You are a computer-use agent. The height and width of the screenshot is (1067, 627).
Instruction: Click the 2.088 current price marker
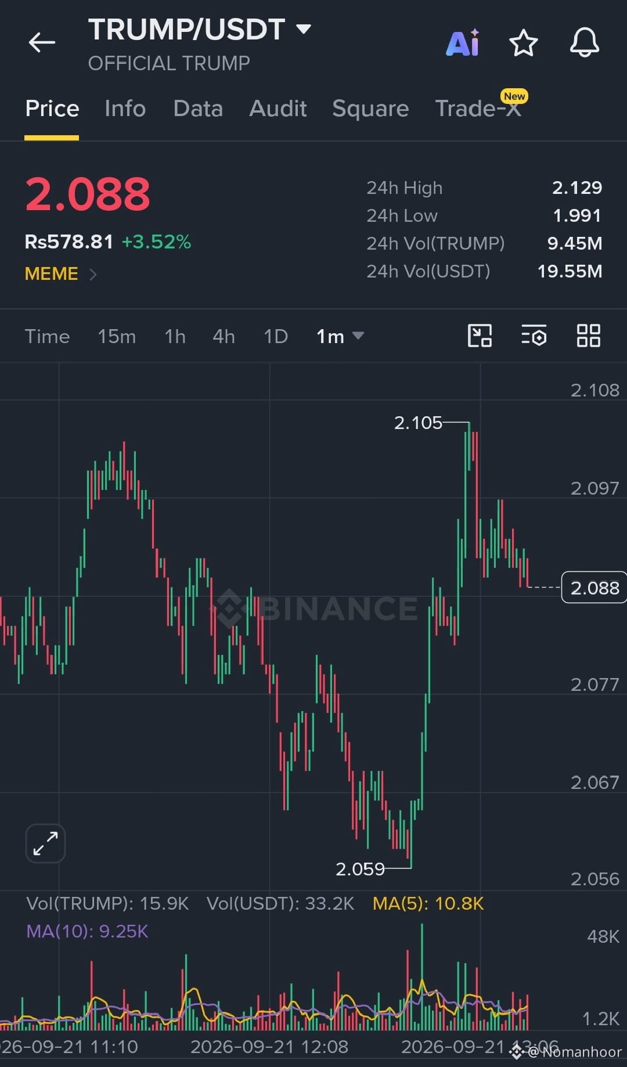tap(594, 587)
